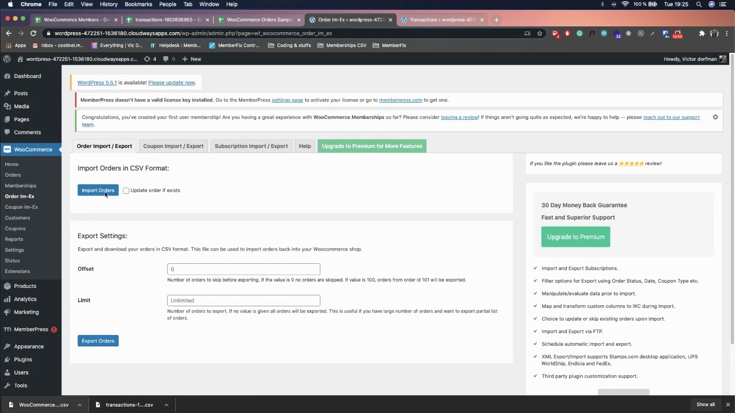This screenshot has width=735, height=413.
Task: Click Show all downloads button
Action: (706, 404)
